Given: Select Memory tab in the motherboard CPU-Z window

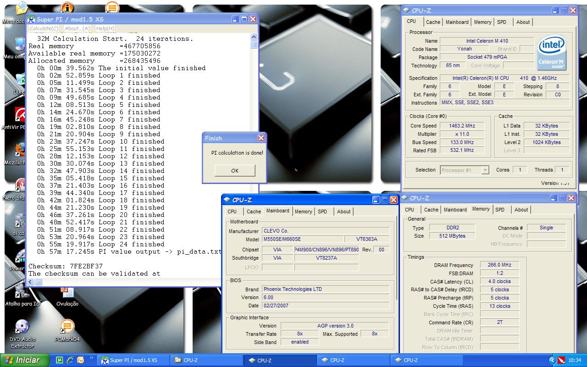Looking at the screenshot, I should pos(304,211).
